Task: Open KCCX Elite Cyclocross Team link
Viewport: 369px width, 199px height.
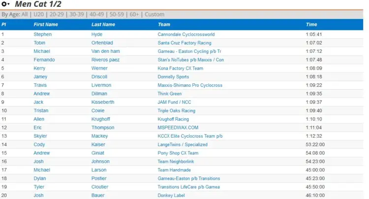Action: 190,136
